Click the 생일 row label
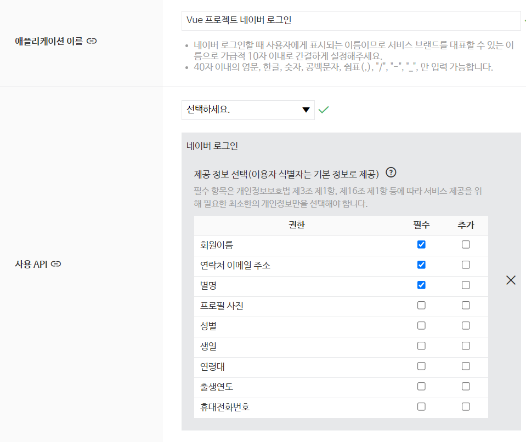526x442 pixels. pos(208,346)
